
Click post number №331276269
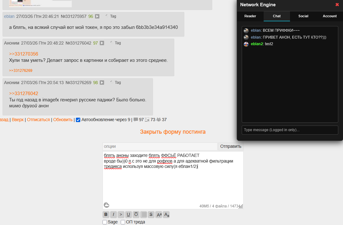click(78, 83)
